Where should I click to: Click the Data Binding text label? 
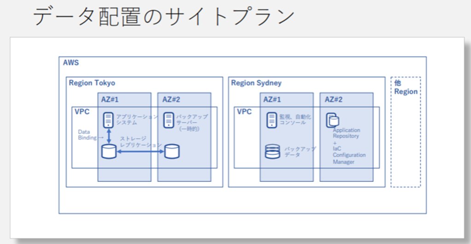tap(87, 134)
